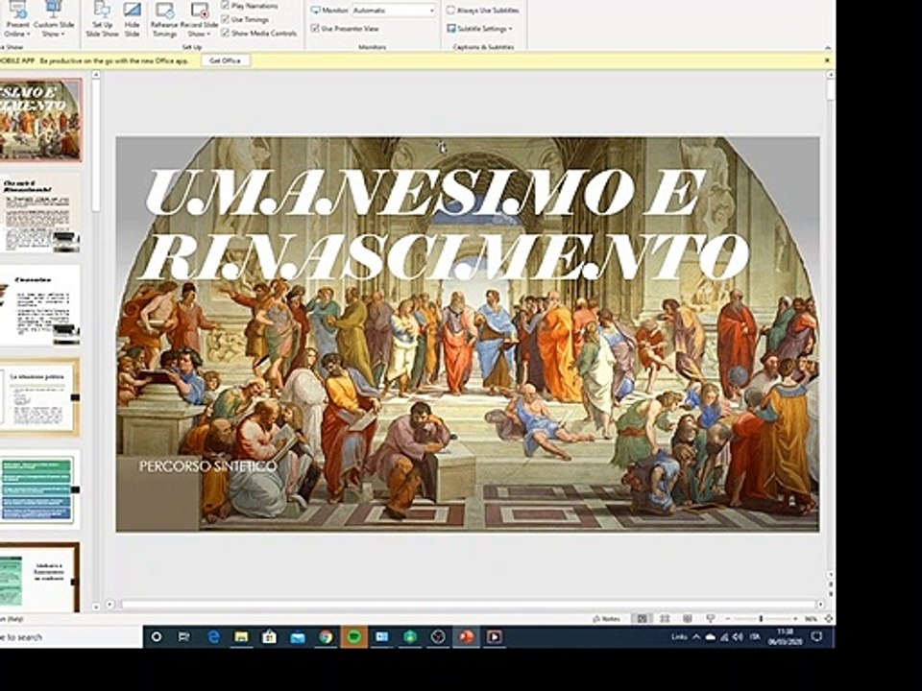Click the Cortana circle icon
The image size is (922, 691).
point(157,637)
